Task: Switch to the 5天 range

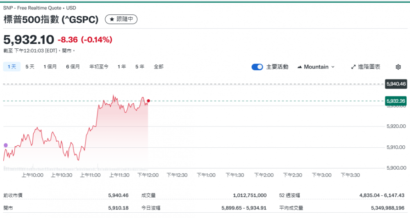Action: coord(30,67)
